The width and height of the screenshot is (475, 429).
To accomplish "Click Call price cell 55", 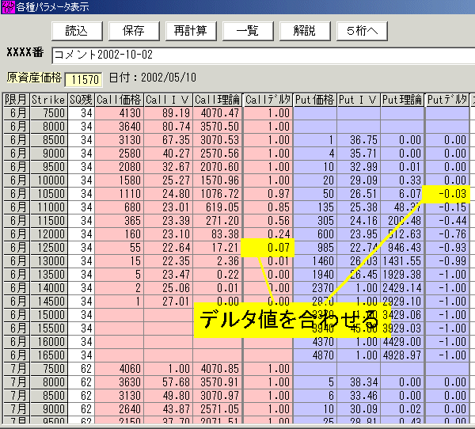I will click(x=119, y=248).
